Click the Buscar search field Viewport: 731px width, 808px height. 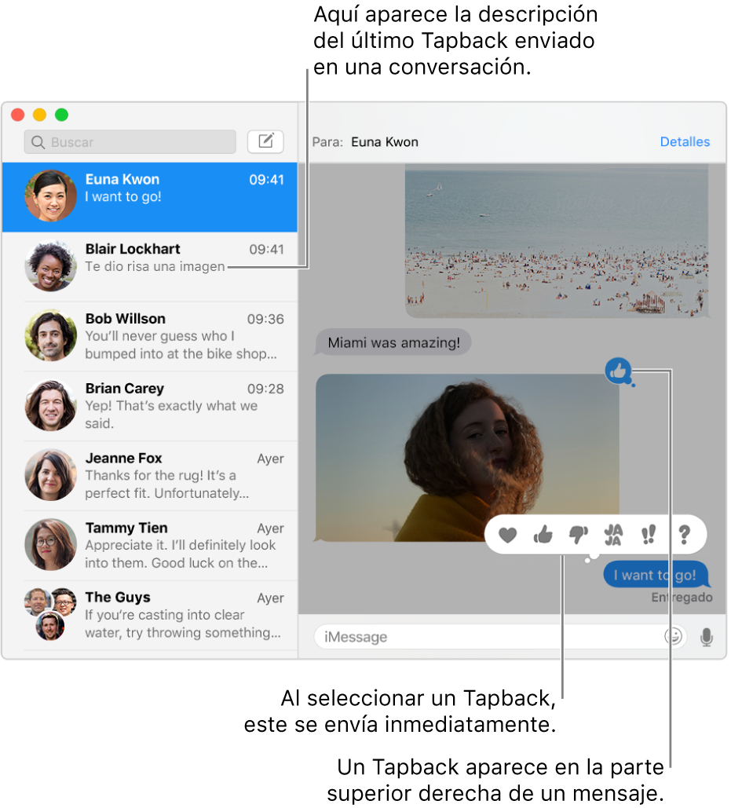click(130, 141)
